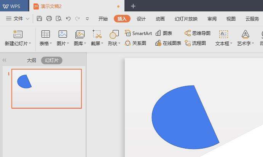Viewport: 263px width, 157px height.
Task: Open the 设计 tab
Action: coord(141,19)
